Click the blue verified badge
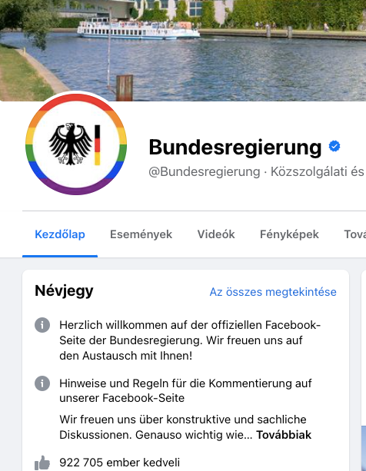The width and height of the screenshot is (366, 471). (334, 146)
